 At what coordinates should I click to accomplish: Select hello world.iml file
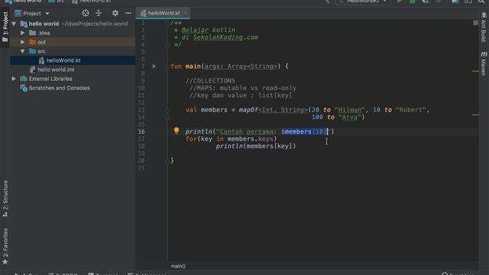56,70
